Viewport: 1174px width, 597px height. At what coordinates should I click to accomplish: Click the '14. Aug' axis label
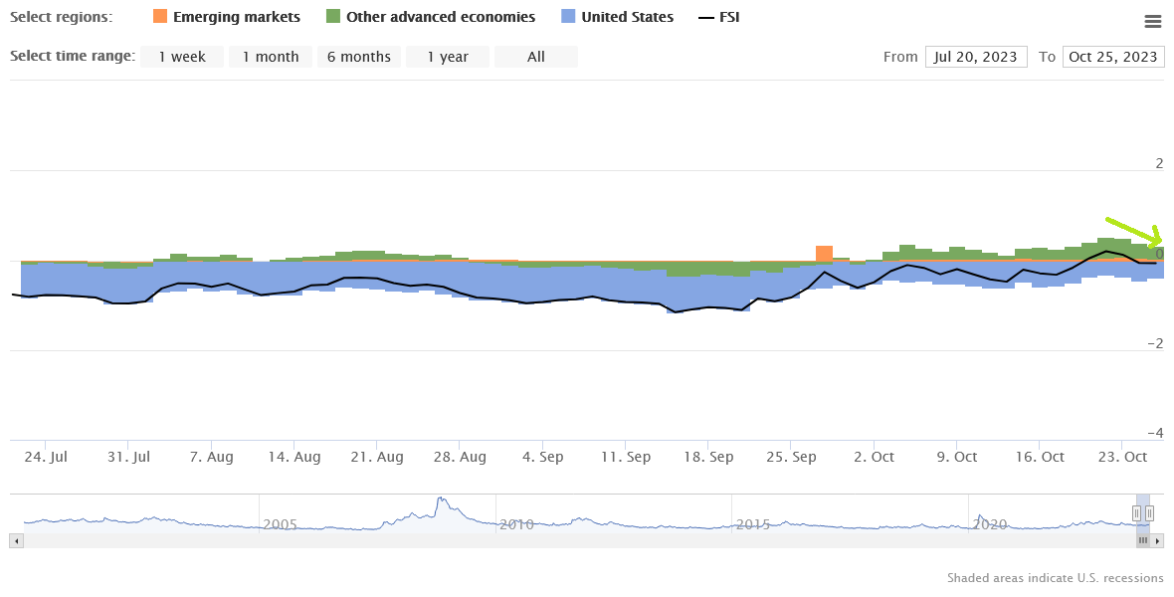294,457
